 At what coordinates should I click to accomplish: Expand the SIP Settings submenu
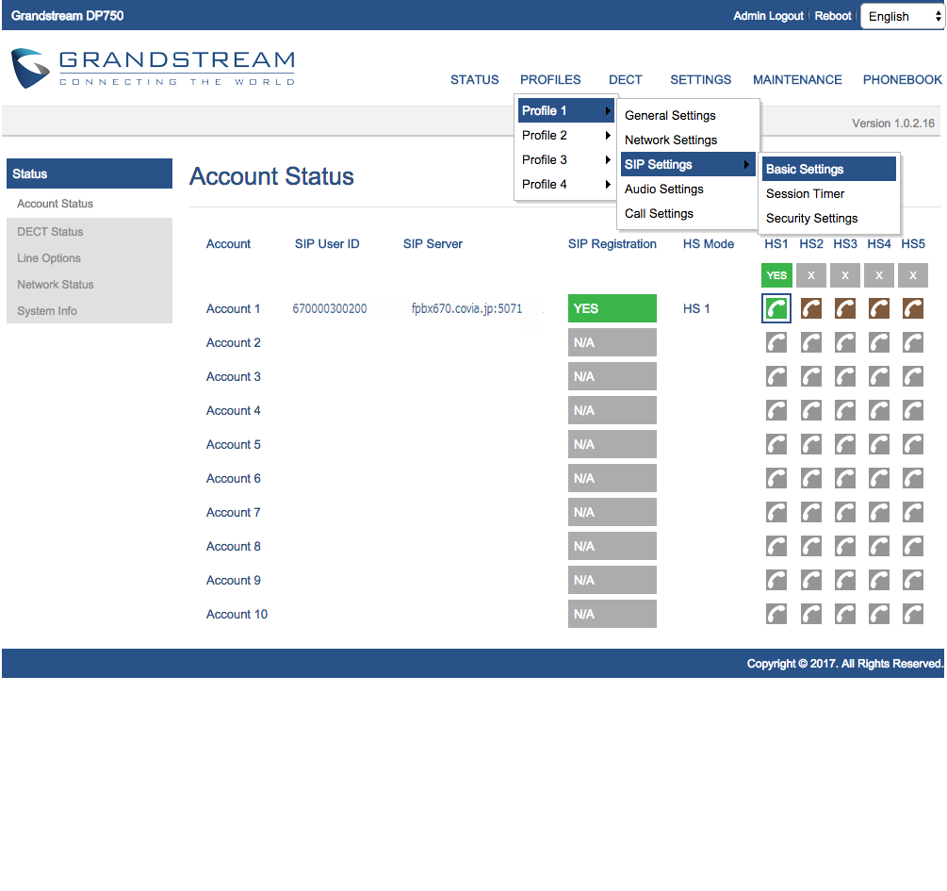coord(687,164)
